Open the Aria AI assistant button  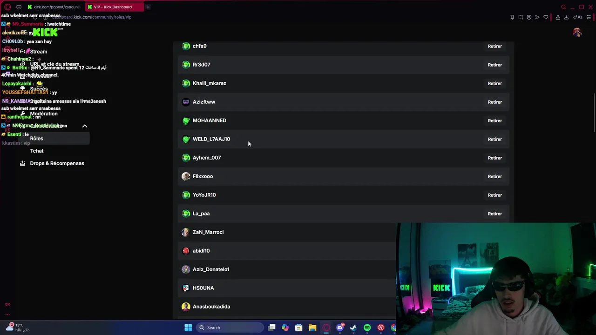(577, 17)
